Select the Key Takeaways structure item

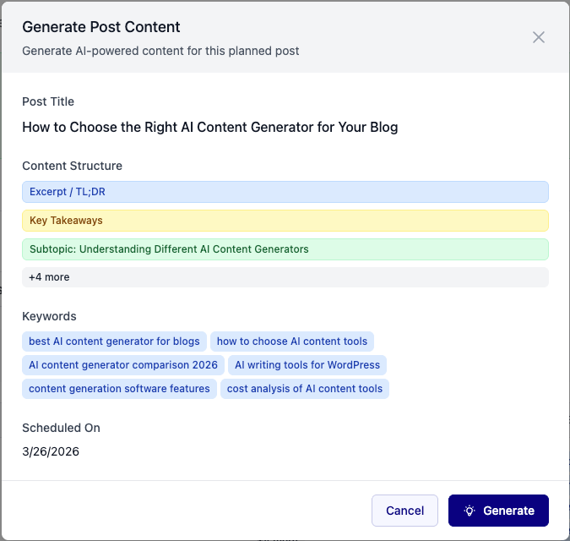285,221
